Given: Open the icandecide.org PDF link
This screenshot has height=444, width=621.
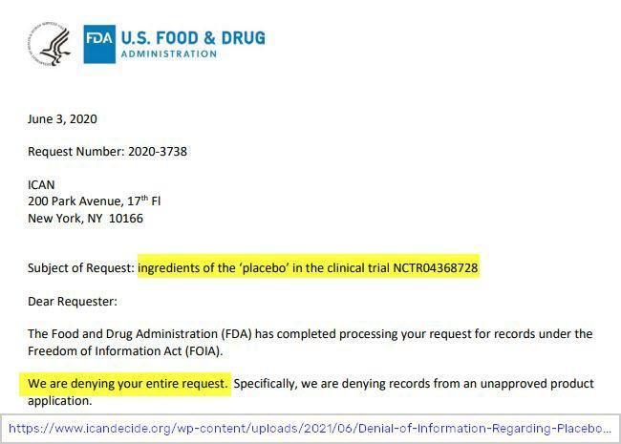Looking at the screenshot, I should [x=310, y=429].
